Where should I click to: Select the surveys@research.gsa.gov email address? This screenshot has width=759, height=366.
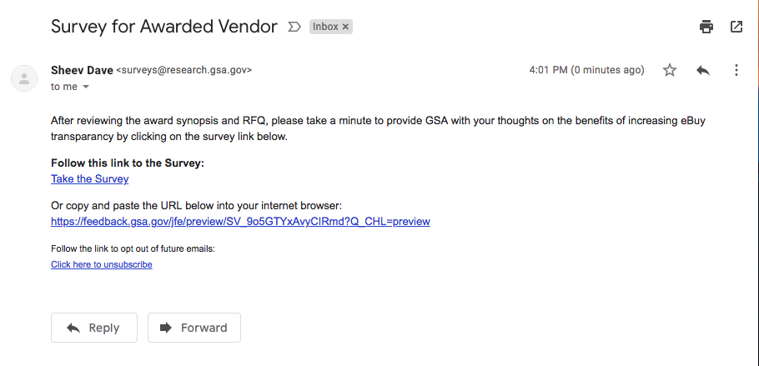[184, 70]
